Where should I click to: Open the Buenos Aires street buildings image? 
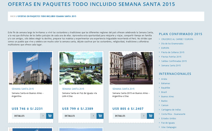pos(131,68)
